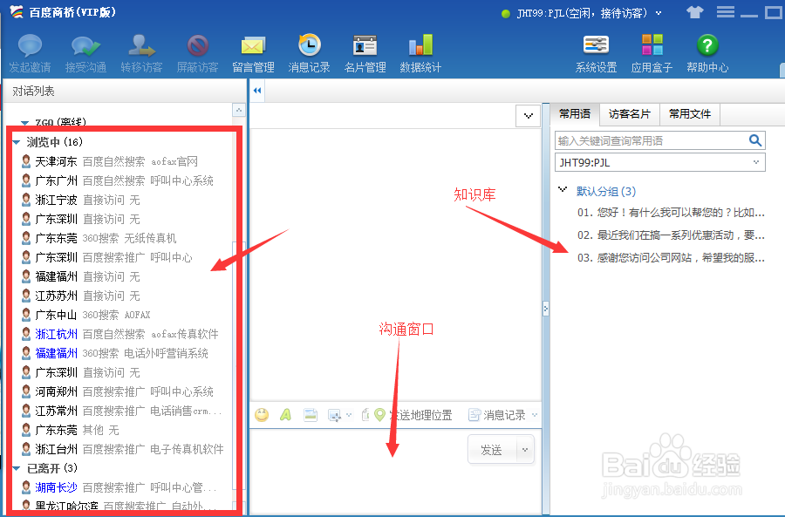Open the screenshot options dropdown arrow
The image size is (785, 517).
pos(349,415)
